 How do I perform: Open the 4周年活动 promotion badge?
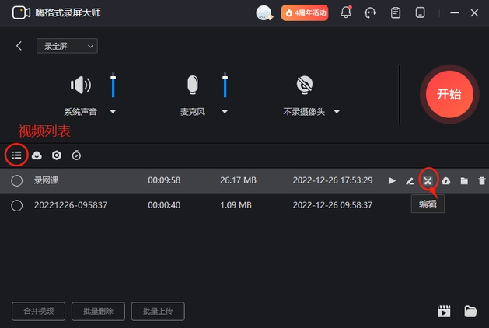305,12
